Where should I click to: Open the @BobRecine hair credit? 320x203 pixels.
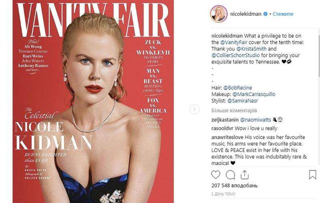(x=237, y=87)
